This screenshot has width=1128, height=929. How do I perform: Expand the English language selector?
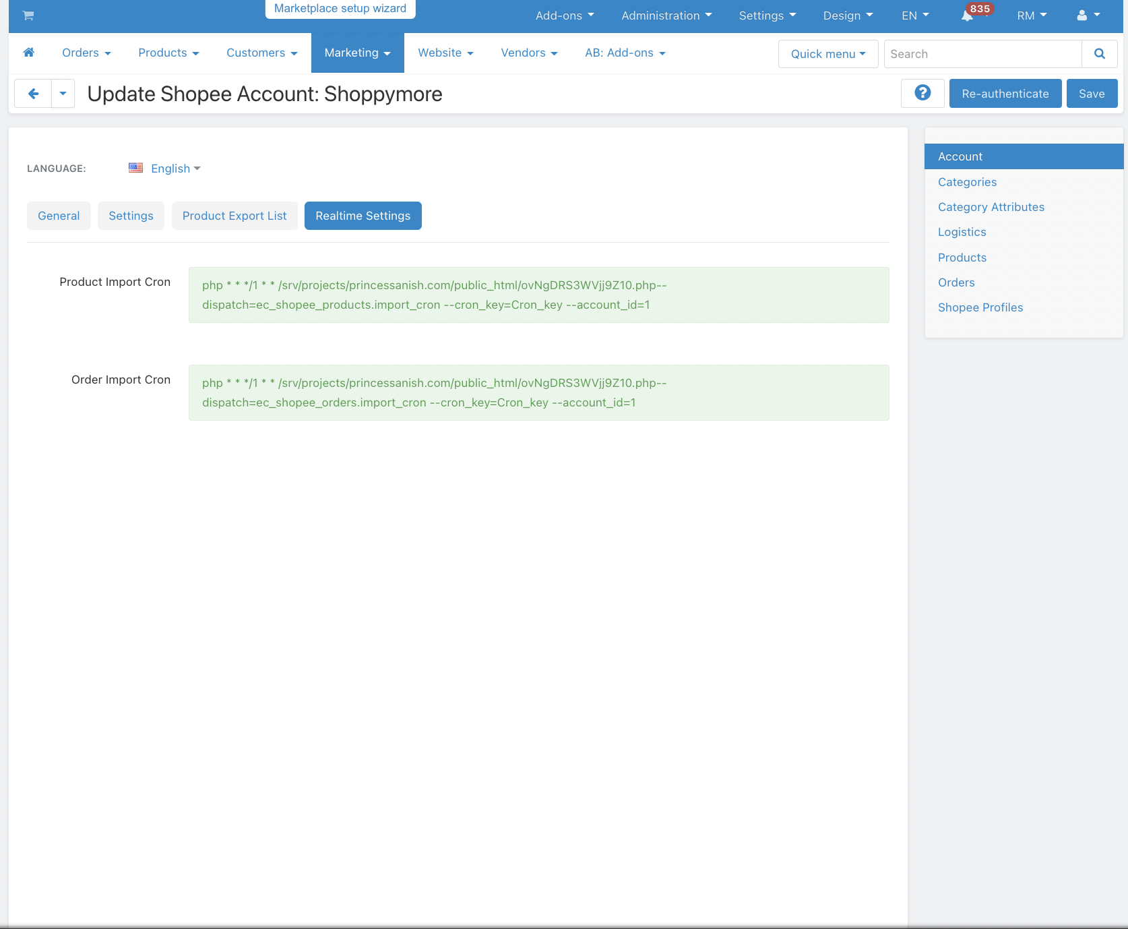tap(176, 169)
